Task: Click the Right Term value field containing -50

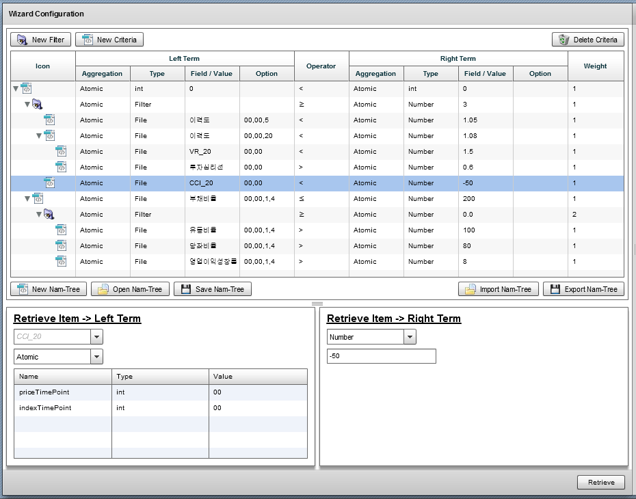Action: tap(381, 356)
